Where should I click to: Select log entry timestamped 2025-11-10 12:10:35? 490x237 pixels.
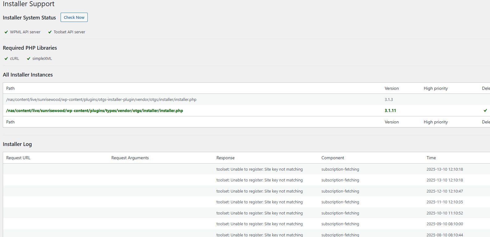click(445, 202)
